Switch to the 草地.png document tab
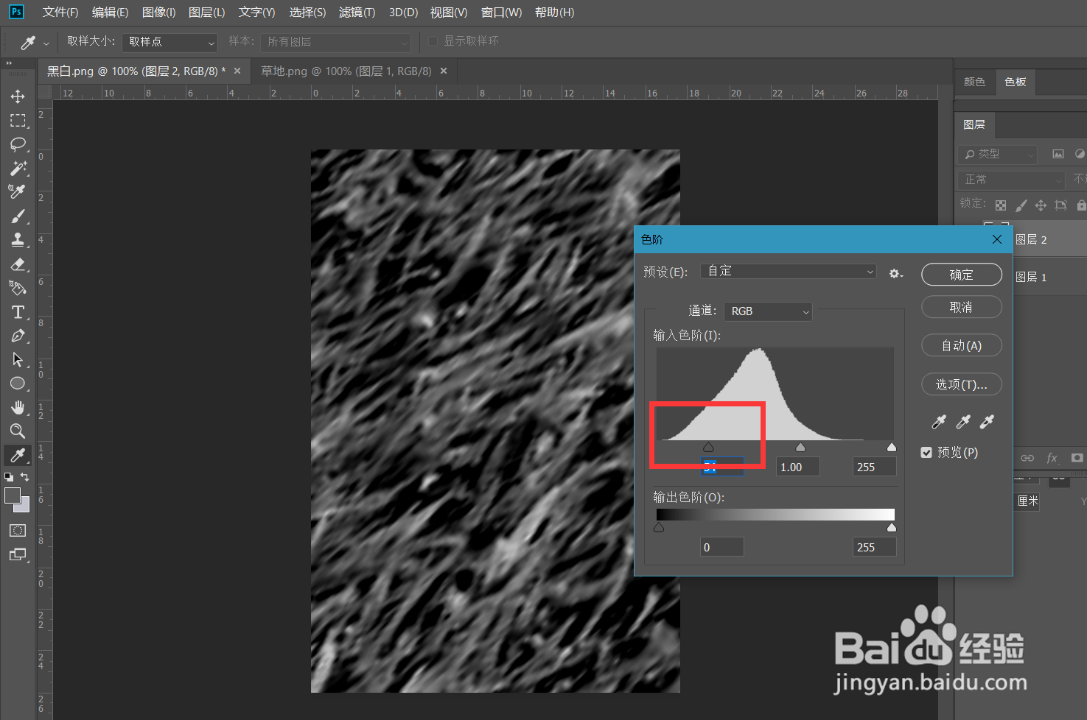1087x720 pixels. tap(346, 71)
